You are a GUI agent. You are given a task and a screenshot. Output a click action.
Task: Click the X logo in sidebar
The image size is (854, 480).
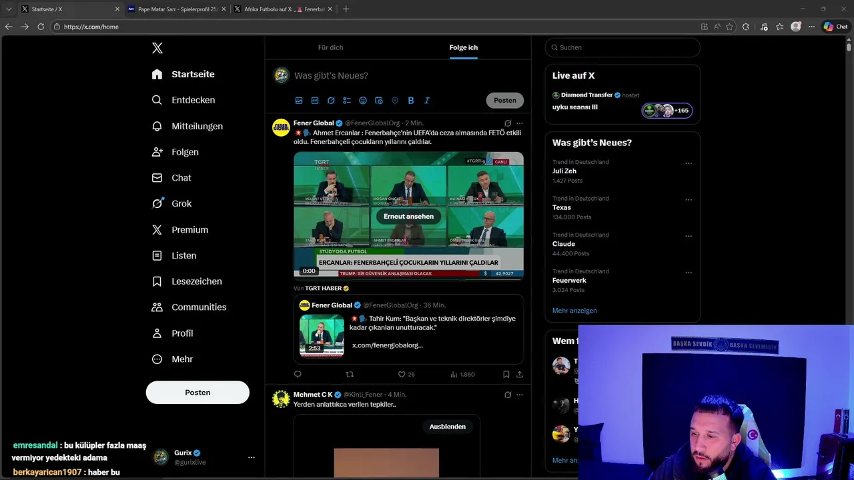tap(157, 48)
